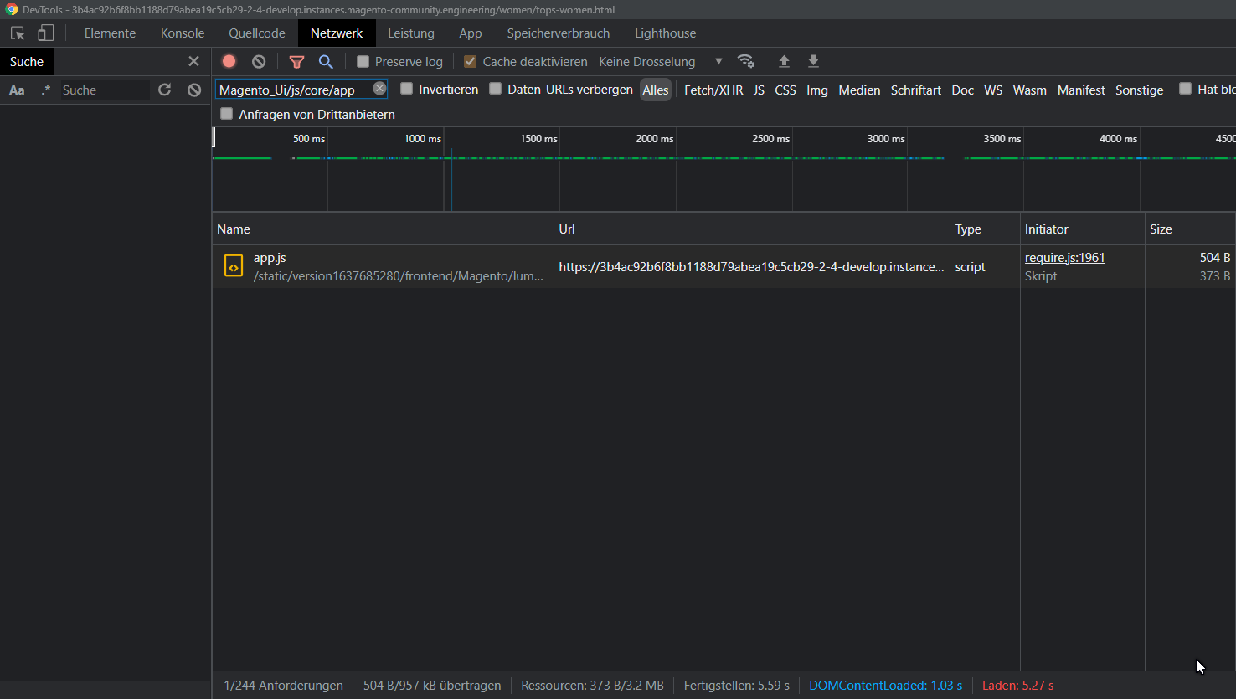Open network conditions settings
1236x699 pixels.
(x=746, y=61)
